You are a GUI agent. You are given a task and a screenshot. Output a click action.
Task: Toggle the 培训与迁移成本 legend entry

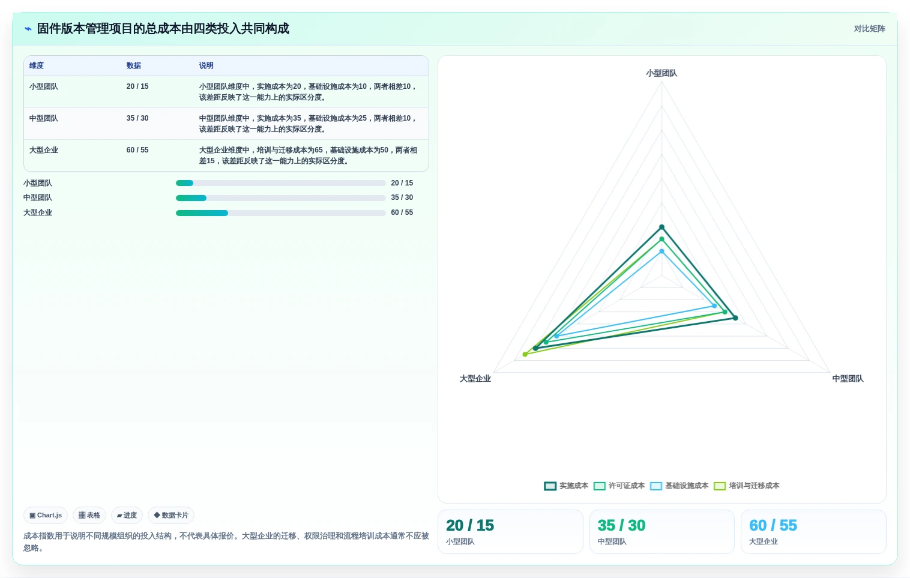coord(747,486)
